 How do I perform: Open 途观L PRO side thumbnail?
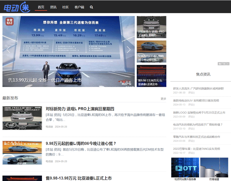pyautogui.click(x=151, y=27)
